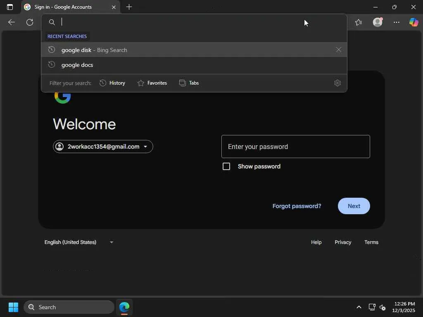The height and width of the screenshot is (317, 423).
Task: Open the Forgot password? link
Action: coord(297,206)
